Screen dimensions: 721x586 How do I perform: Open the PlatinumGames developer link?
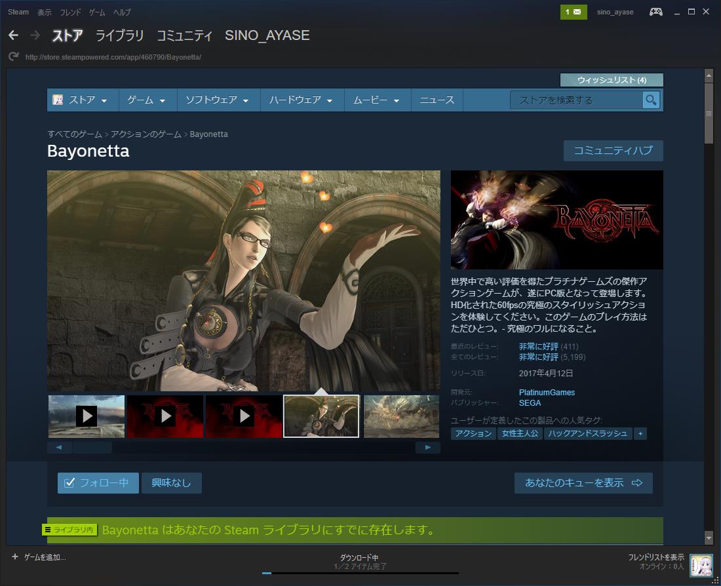coord(547,393)
